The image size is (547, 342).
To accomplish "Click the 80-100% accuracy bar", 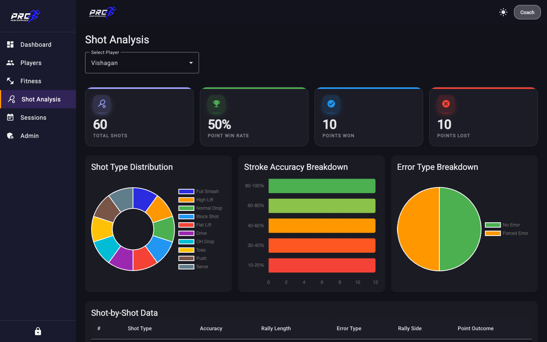I will (322, 186).
